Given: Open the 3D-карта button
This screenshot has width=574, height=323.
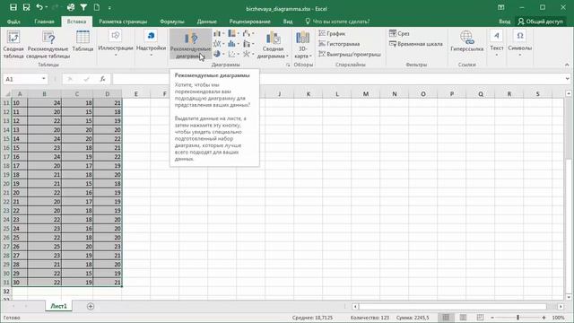Looking at the screenshot, I should [x=303, y=44].
